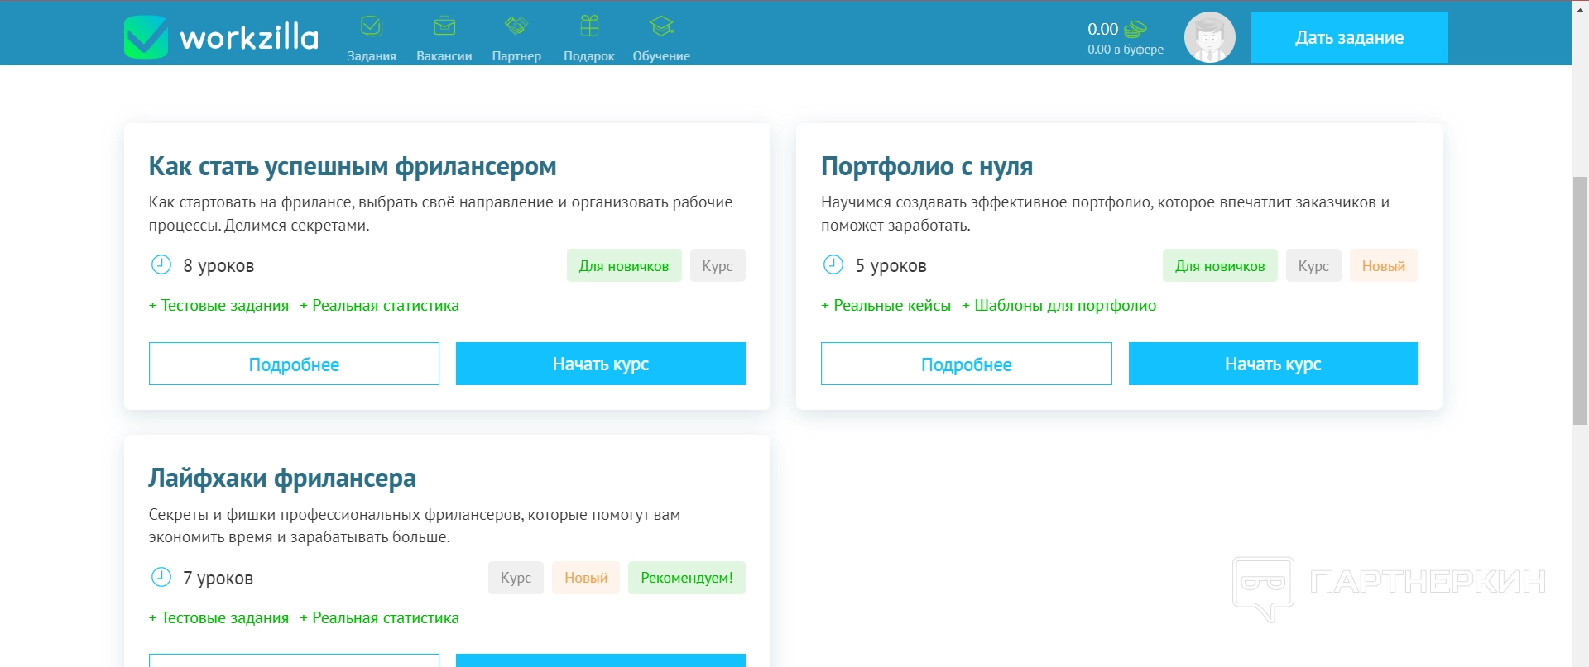Click the clock icon beside 8 уроков
The width and height of the screenshot is (1589, 667).
tap(161, 264)
